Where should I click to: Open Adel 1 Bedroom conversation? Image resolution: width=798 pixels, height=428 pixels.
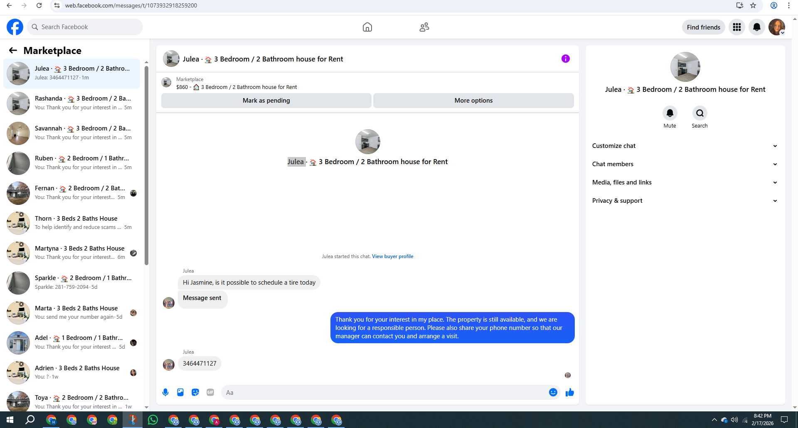[72, 342]
